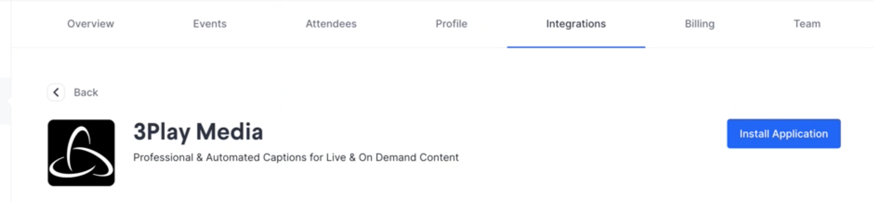Select the black 3Play swirl thumbnail
874x202 pixels.
[x=81, y=152]
